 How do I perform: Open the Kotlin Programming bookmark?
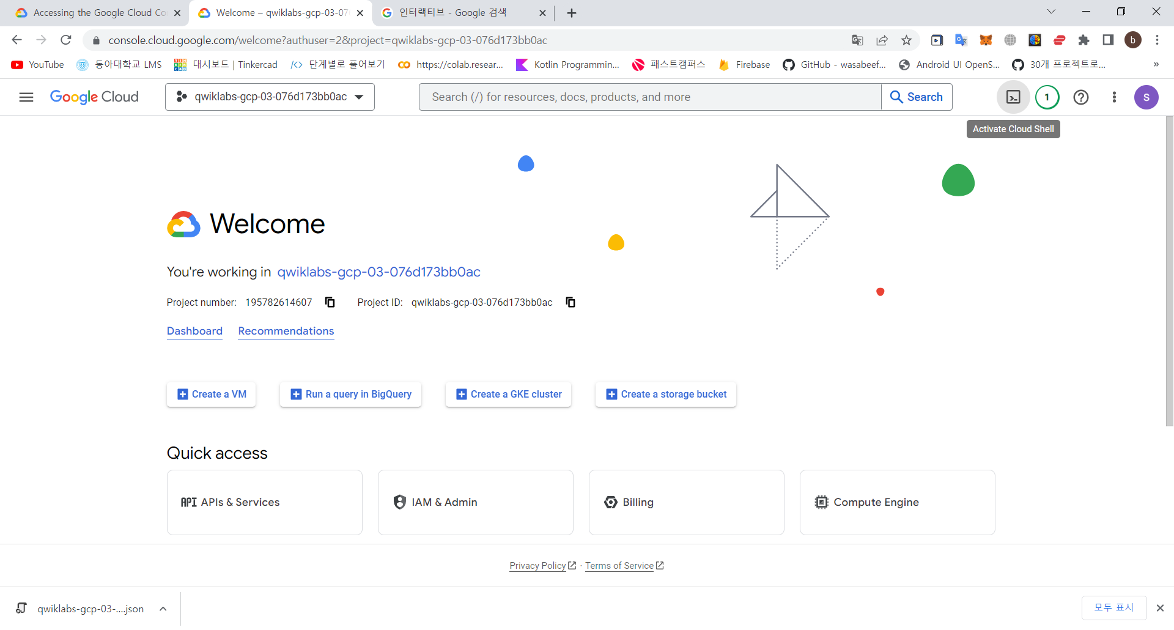click(x=567, y=65)
